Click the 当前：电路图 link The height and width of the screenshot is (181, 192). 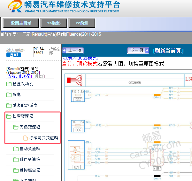pyautogui.click(x=19, y=77)
